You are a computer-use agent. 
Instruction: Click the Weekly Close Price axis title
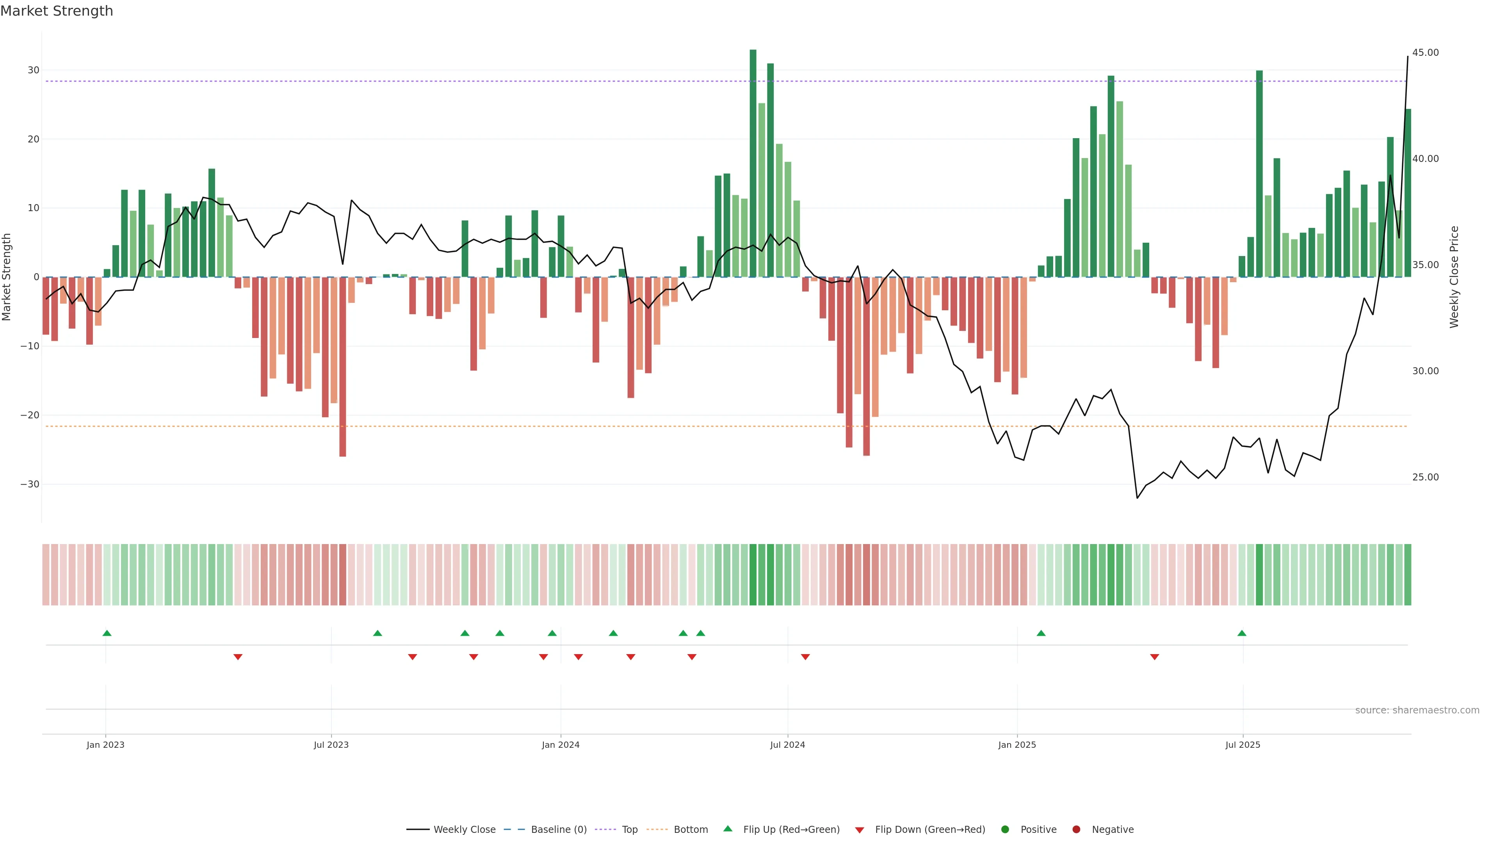[x=1454, y=277]
